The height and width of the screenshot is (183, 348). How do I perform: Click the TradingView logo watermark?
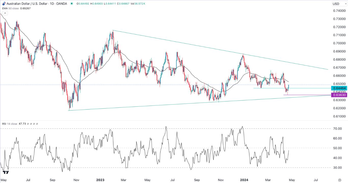[5, 172]
